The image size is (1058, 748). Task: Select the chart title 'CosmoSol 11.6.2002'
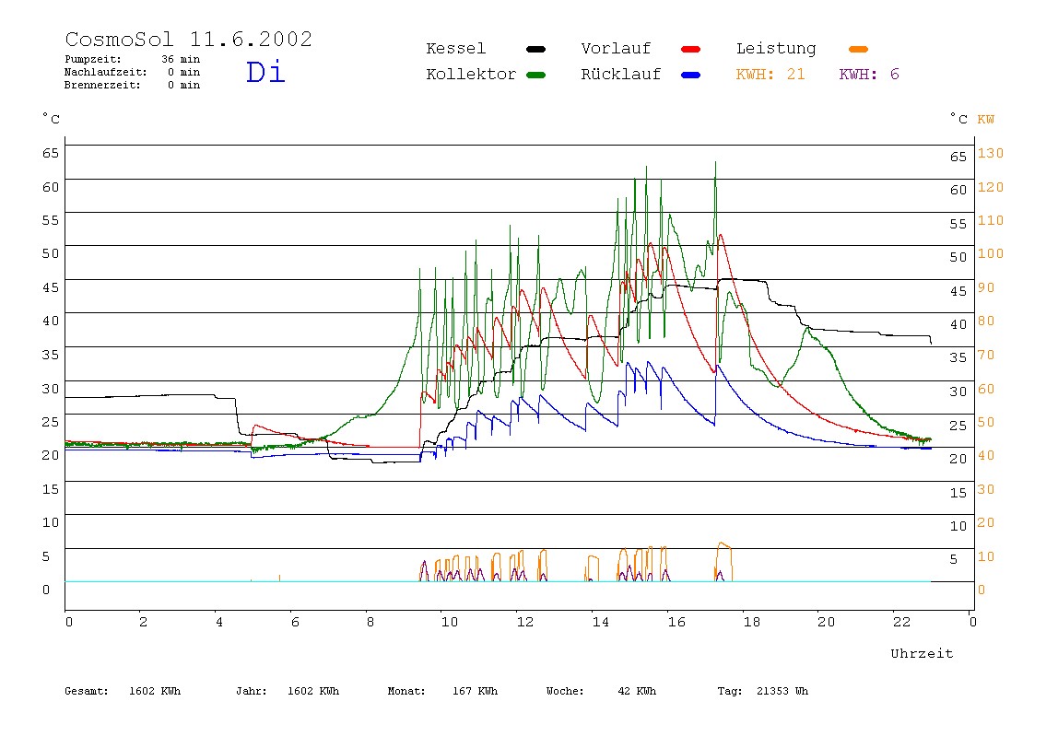[x=188, y=39]
